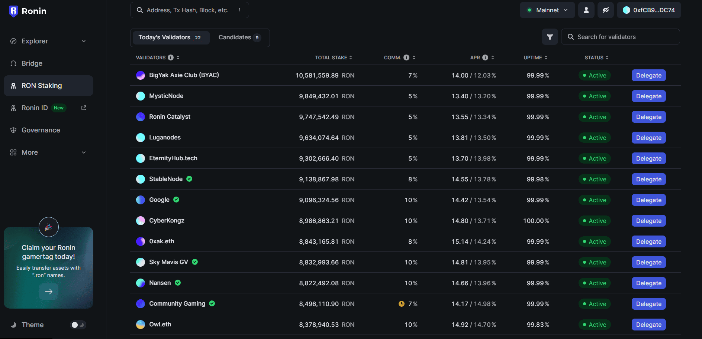
Task: Switch to the Candidates tab
Action: [239, 37]
